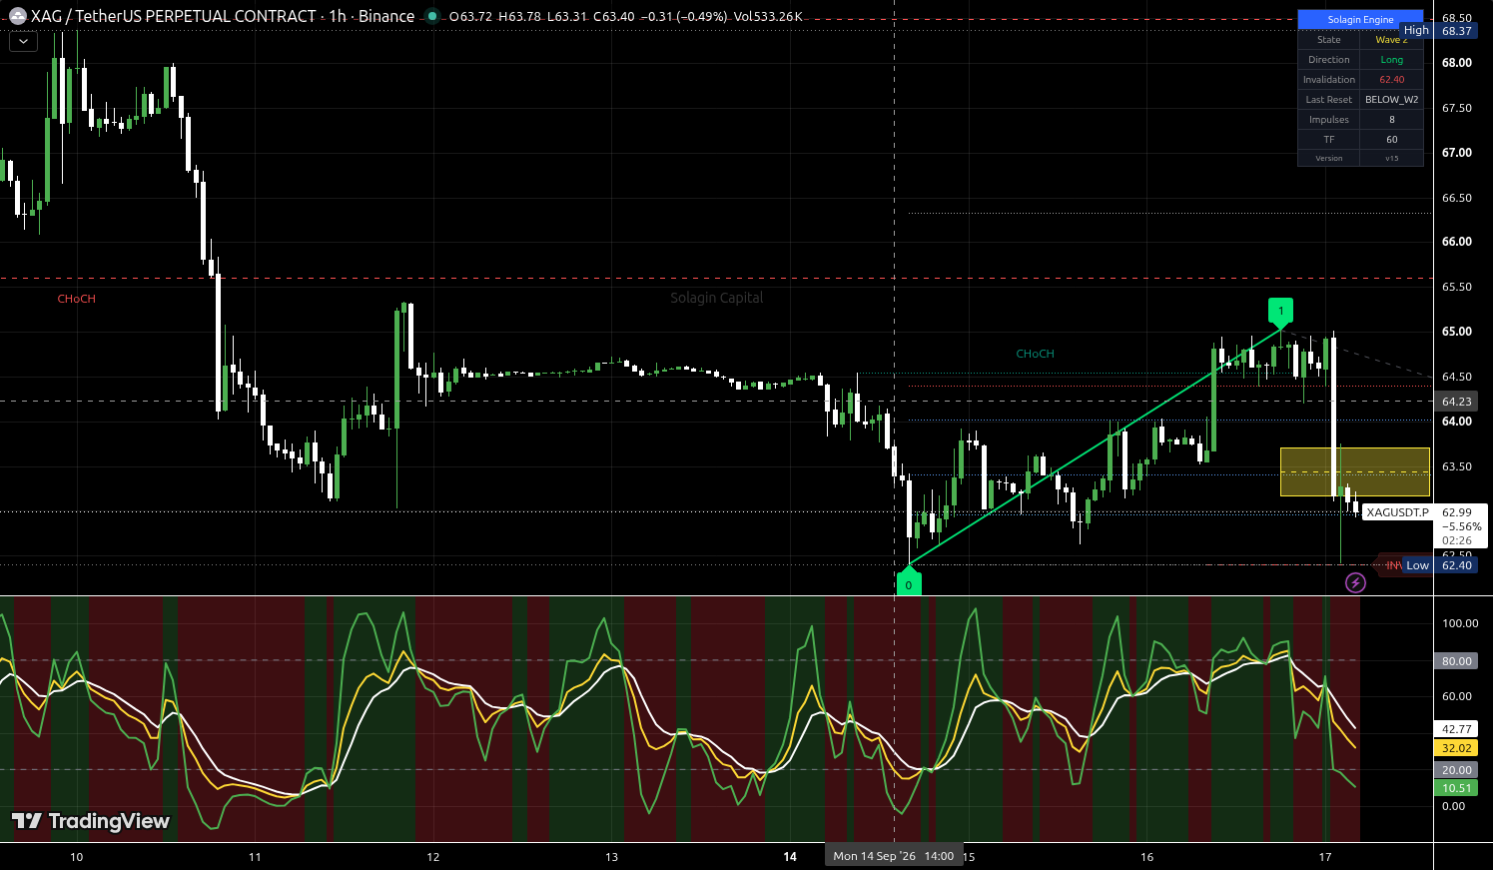Click the gray 80.00 oscillator level label

(x=1457, y=661)
